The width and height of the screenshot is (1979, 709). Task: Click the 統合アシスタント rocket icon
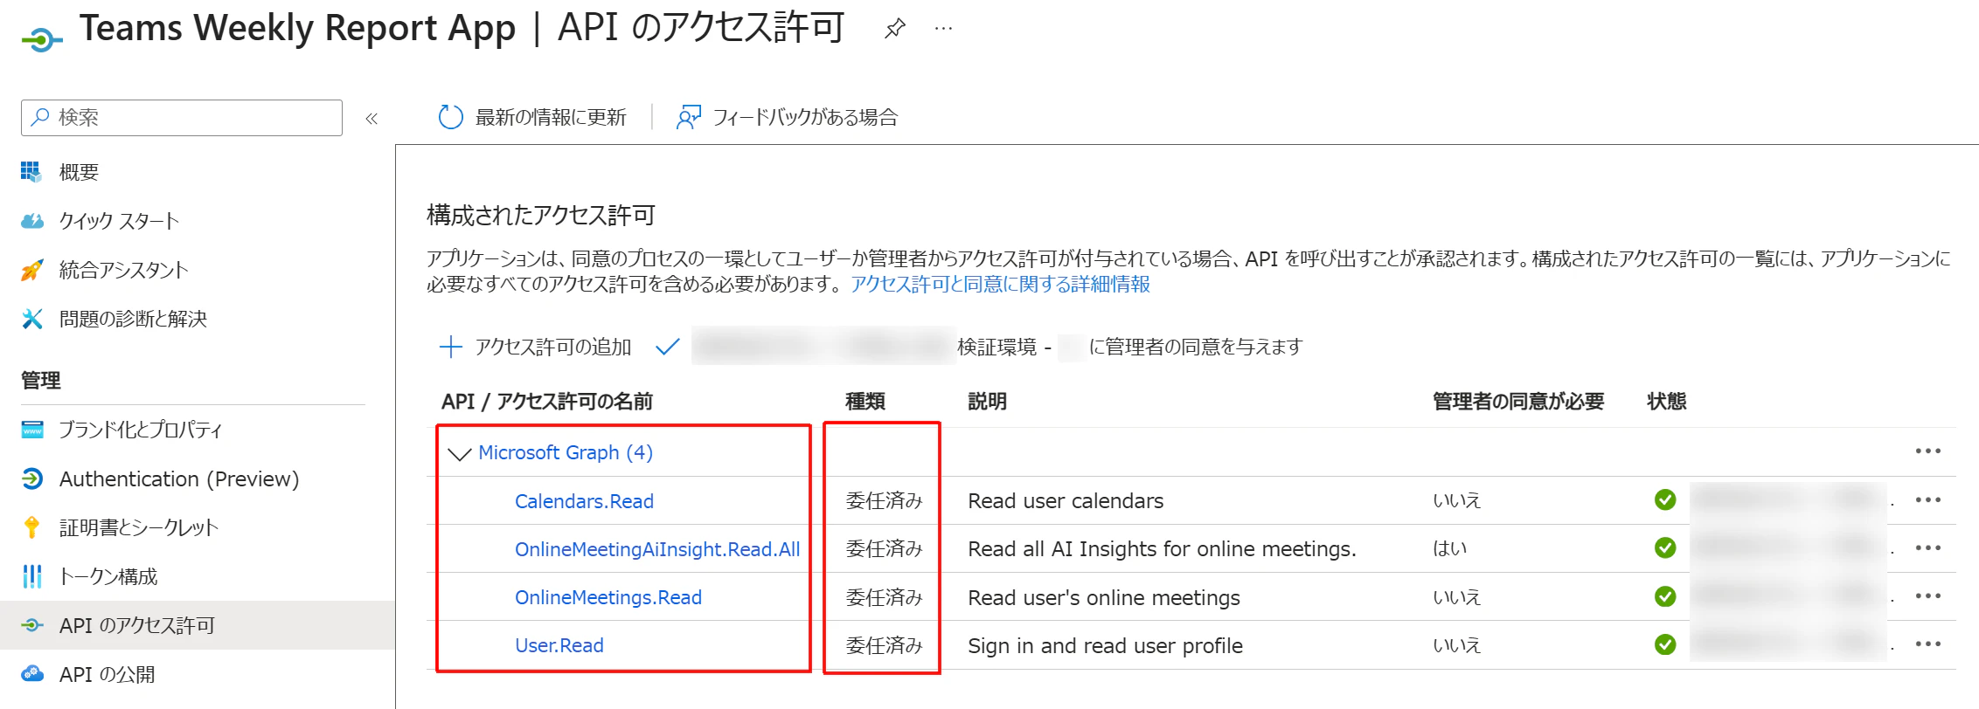(31, 270)
